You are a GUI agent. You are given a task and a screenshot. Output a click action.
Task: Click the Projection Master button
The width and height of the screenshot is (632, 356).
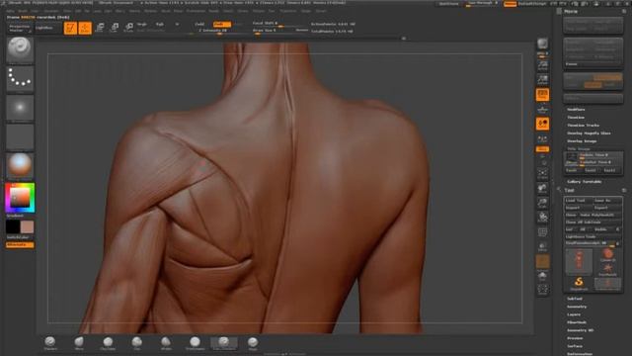coord(20,28)
